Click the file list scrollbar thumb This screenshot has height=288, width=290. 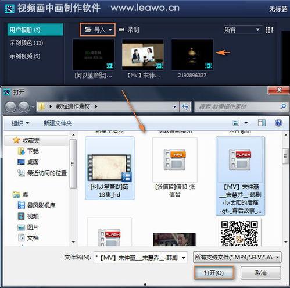point(285,157)
